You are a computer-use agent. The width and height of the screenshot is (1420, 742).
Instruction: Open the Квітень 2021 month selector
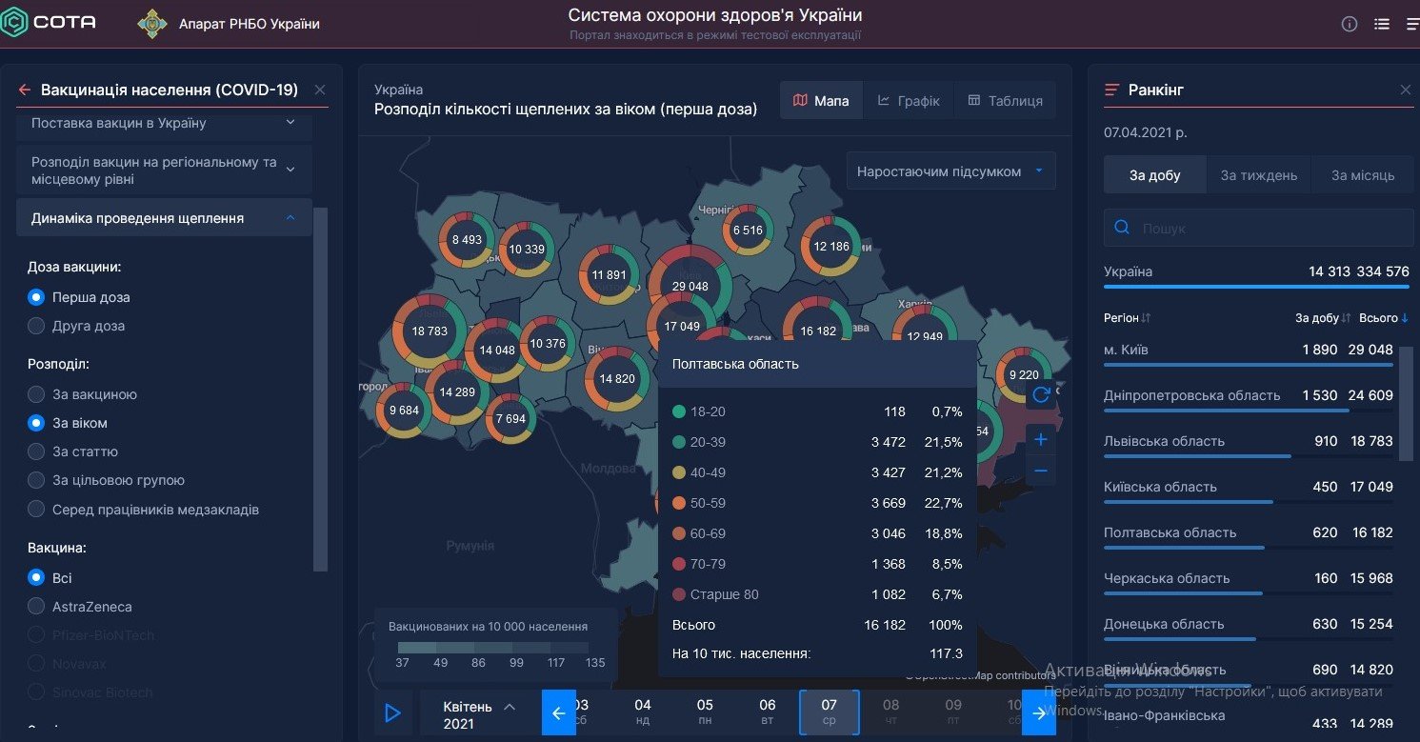(x=479, y=714)
